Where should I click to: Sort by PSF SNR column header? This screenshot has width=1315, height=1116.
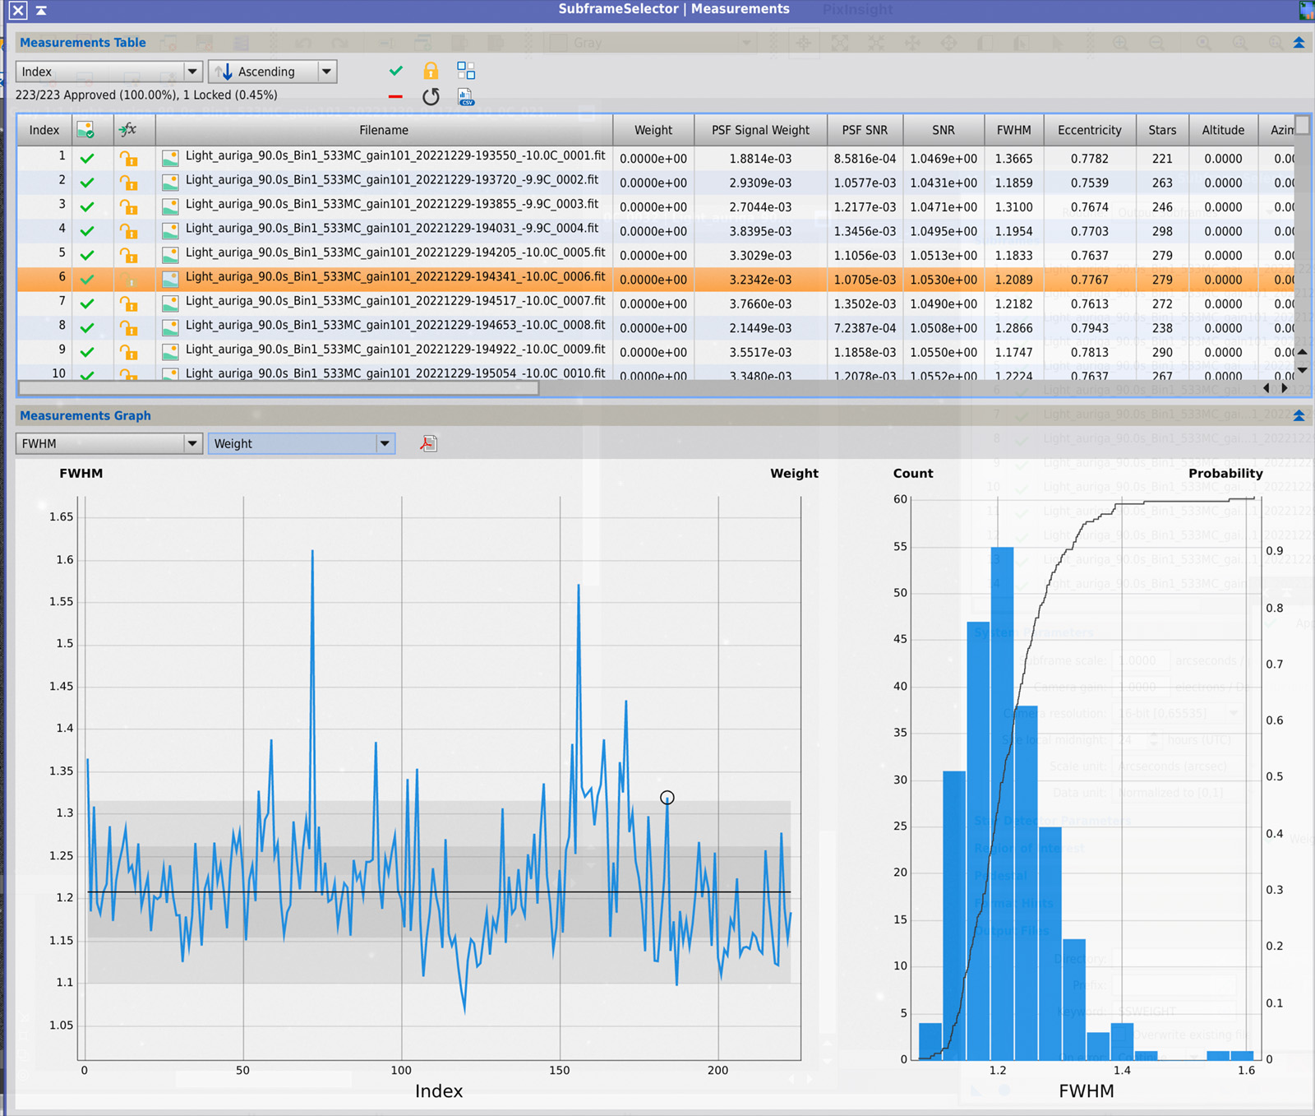click(x=865, y=130)
